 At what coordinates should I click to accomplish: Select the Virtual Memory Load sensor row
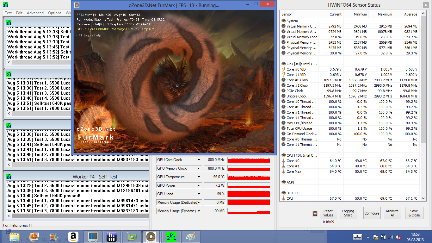pyautogui.click(x=350, y=37)
